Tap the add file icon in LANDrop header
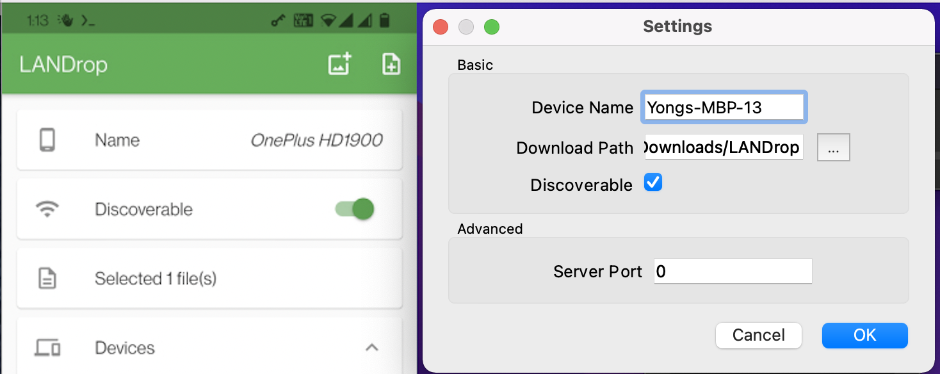This screenshot has width=940, height=374. pos(391,64)
